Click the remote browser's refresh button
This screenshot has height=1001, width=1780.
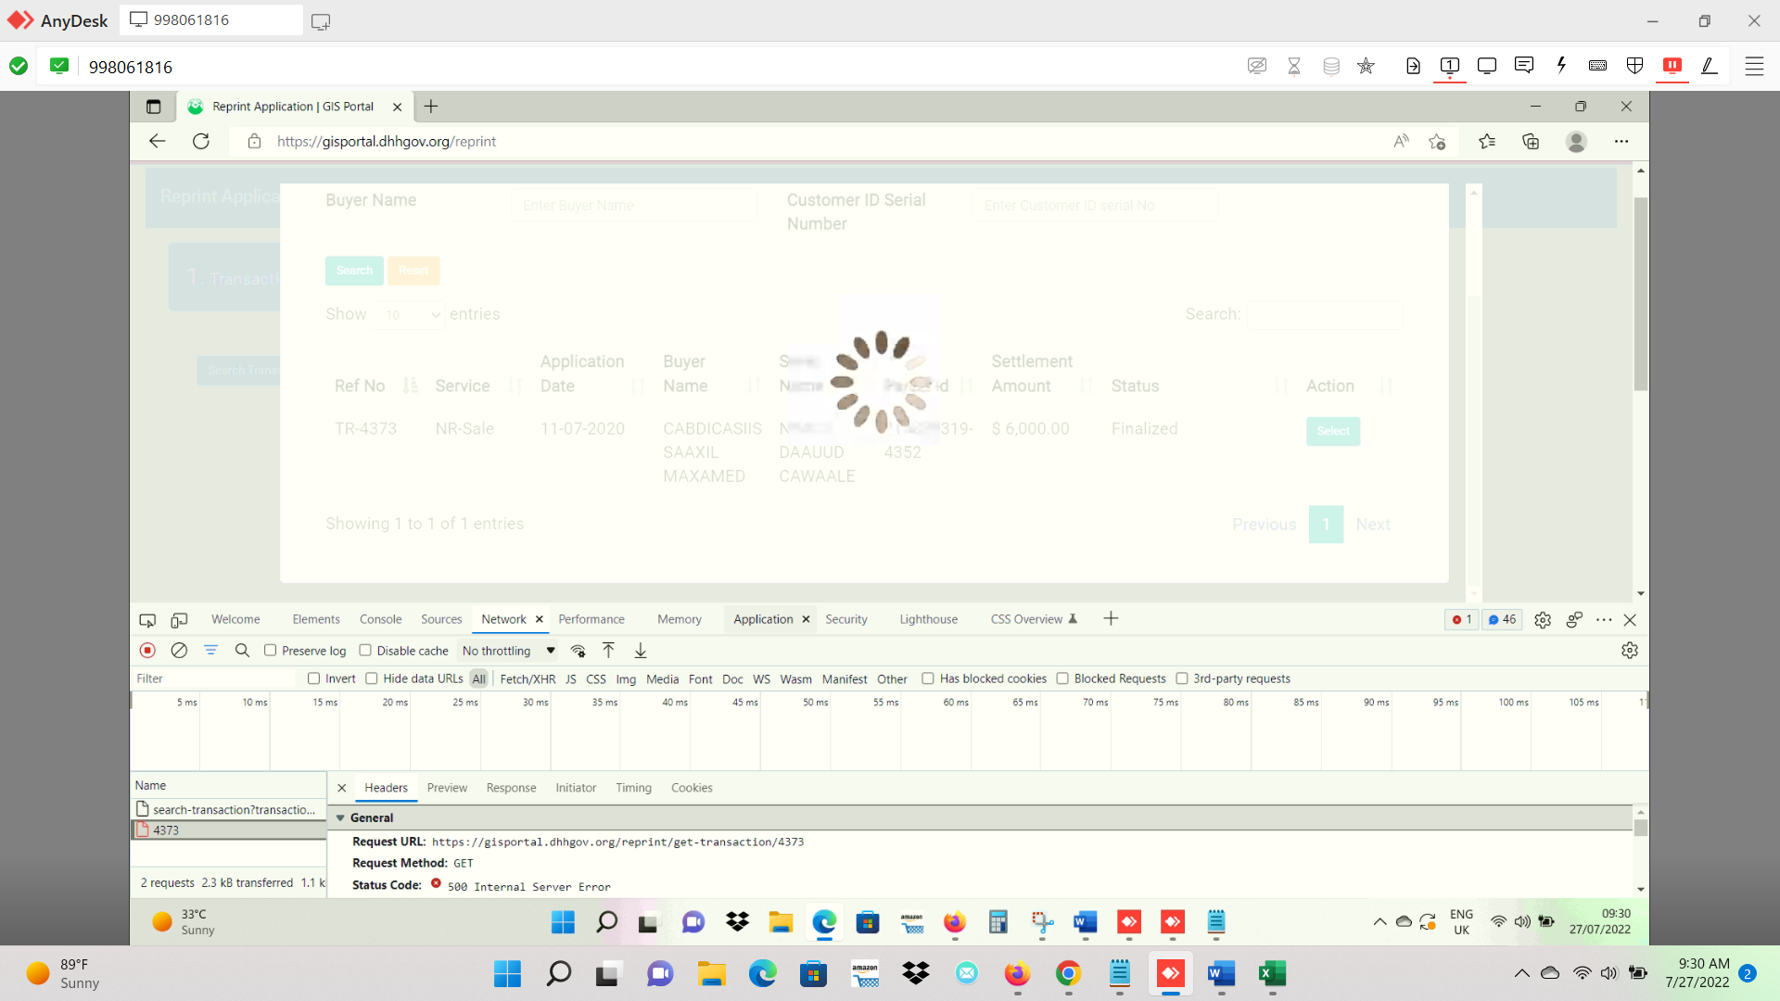[x=201, y=142]
